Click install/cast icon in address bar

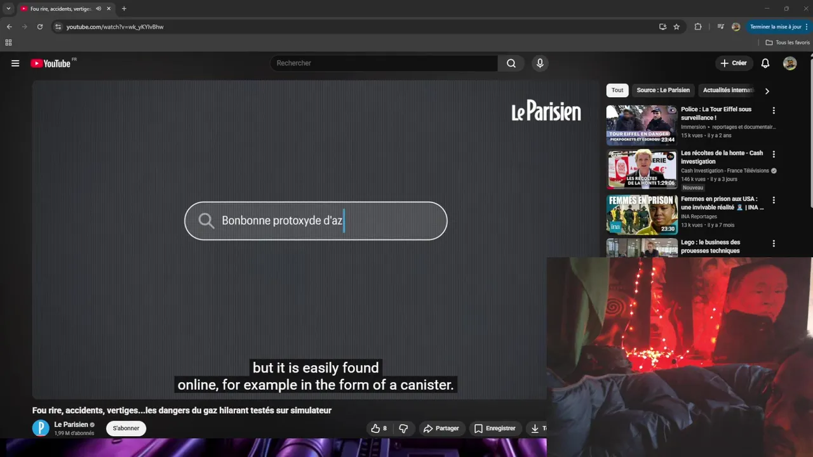pos(662,27)
